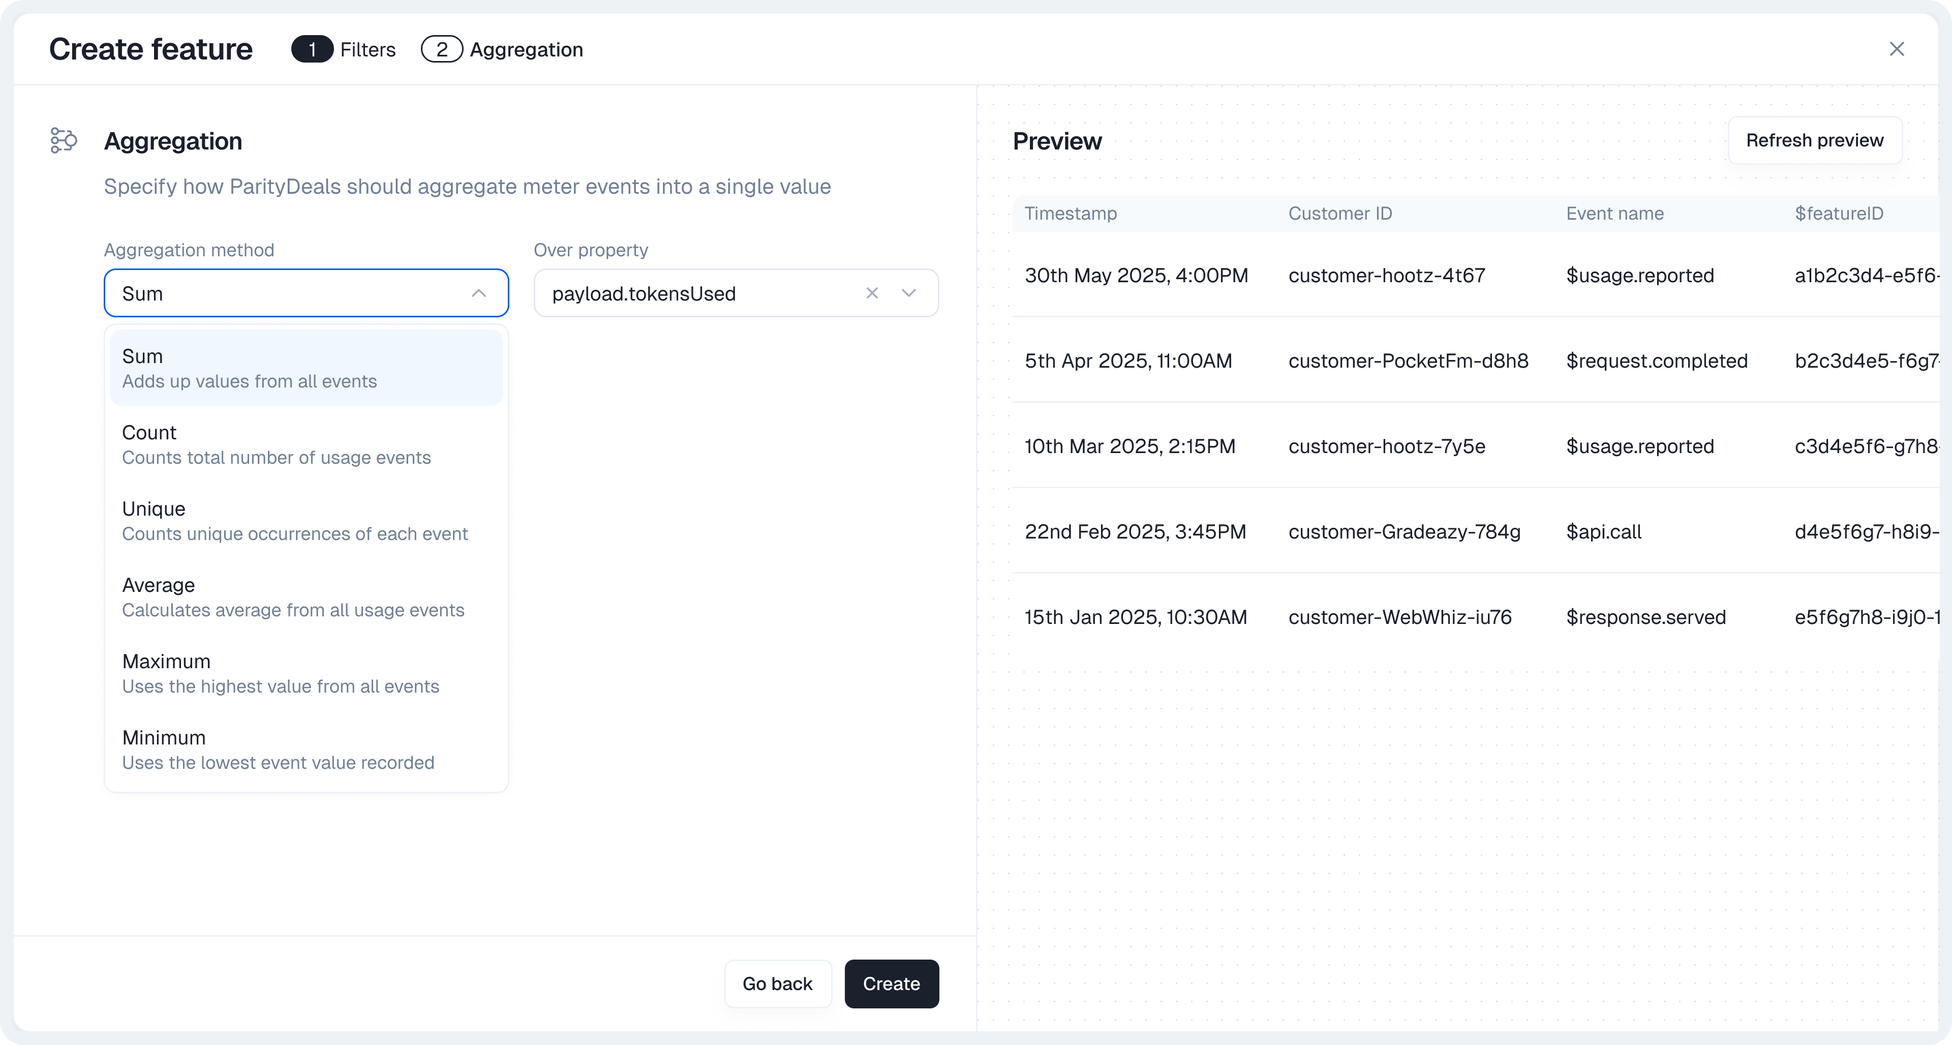The image size is (1952, 1045).
Task: Expand the Over property dropdown arrow
Action: (x=908, y=293)
